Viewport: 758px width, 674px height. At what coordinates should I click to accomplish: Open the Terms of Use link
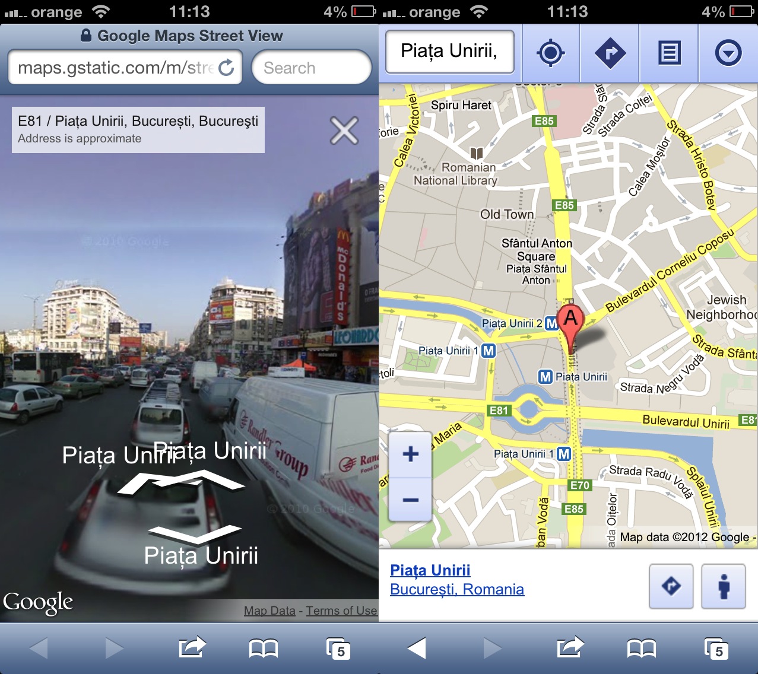click(341, 611)
